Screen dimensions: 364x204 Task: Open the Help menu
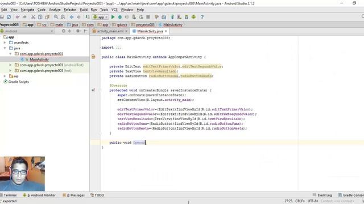point(140,10)
